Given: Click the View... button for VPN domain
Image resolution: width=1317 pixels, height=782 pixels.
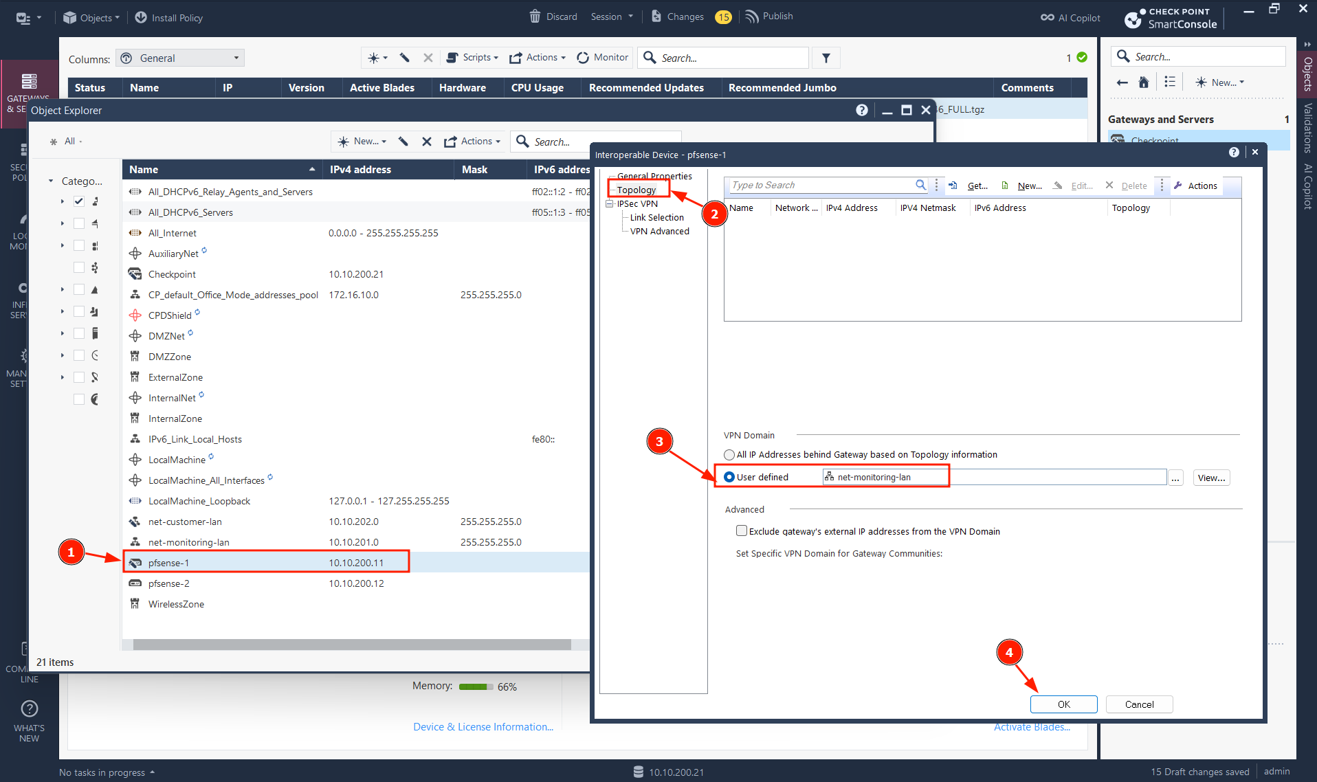Looking at the screenshot, I should pos(1212,478).
